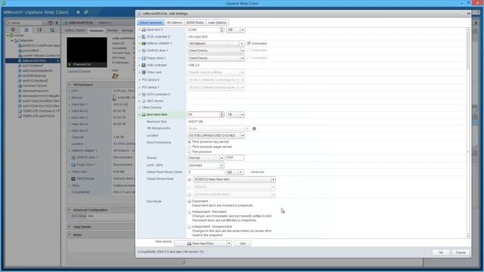Click the Add button

242,243
